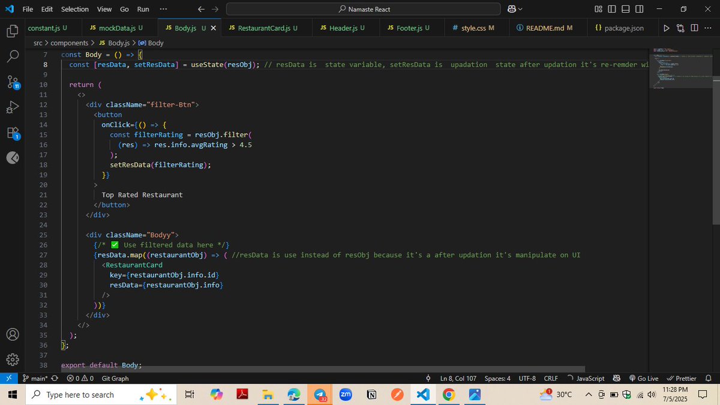
Task: Switch to the package.json tab
Action: pos(623,28)
